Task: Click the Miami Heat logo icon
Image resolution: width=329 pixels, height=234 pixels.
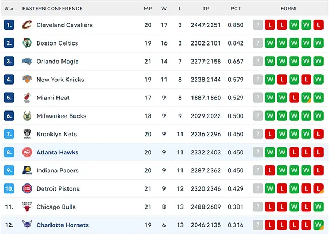Action: [x=27, y=98]
